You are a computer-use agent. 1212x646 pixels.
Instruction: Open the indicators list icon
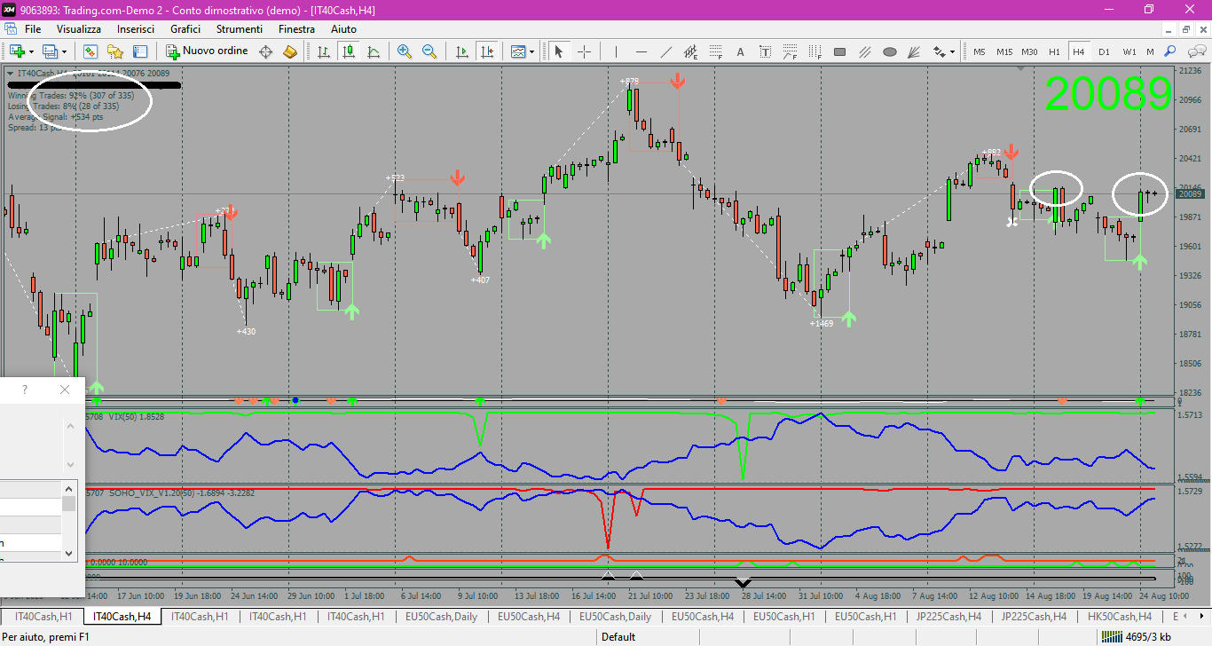click(x=518, y=51)
